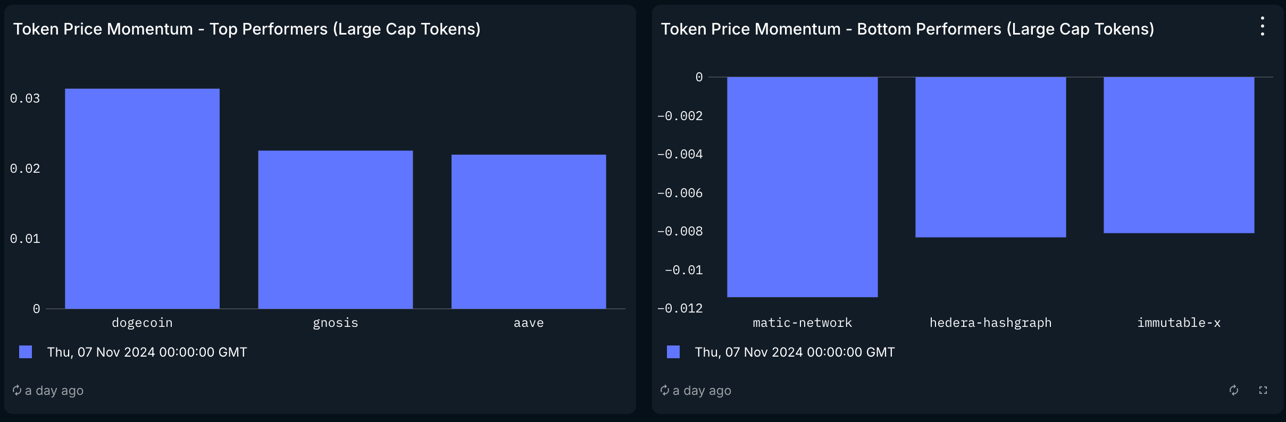Viewport: 1286px width, 422px height.
Task: Click the Bottom Performers chart title
Action: pyautogui.click(x=907, y=29)
